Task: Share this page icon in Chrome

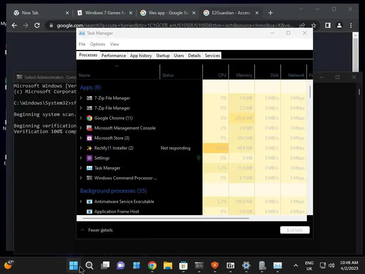Action: (x=302, y=25)
